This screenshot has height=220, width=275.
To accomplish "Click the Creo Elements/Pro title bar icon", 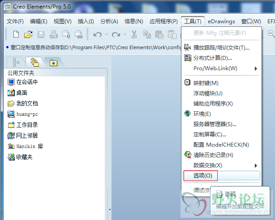I will coord(7,7).
